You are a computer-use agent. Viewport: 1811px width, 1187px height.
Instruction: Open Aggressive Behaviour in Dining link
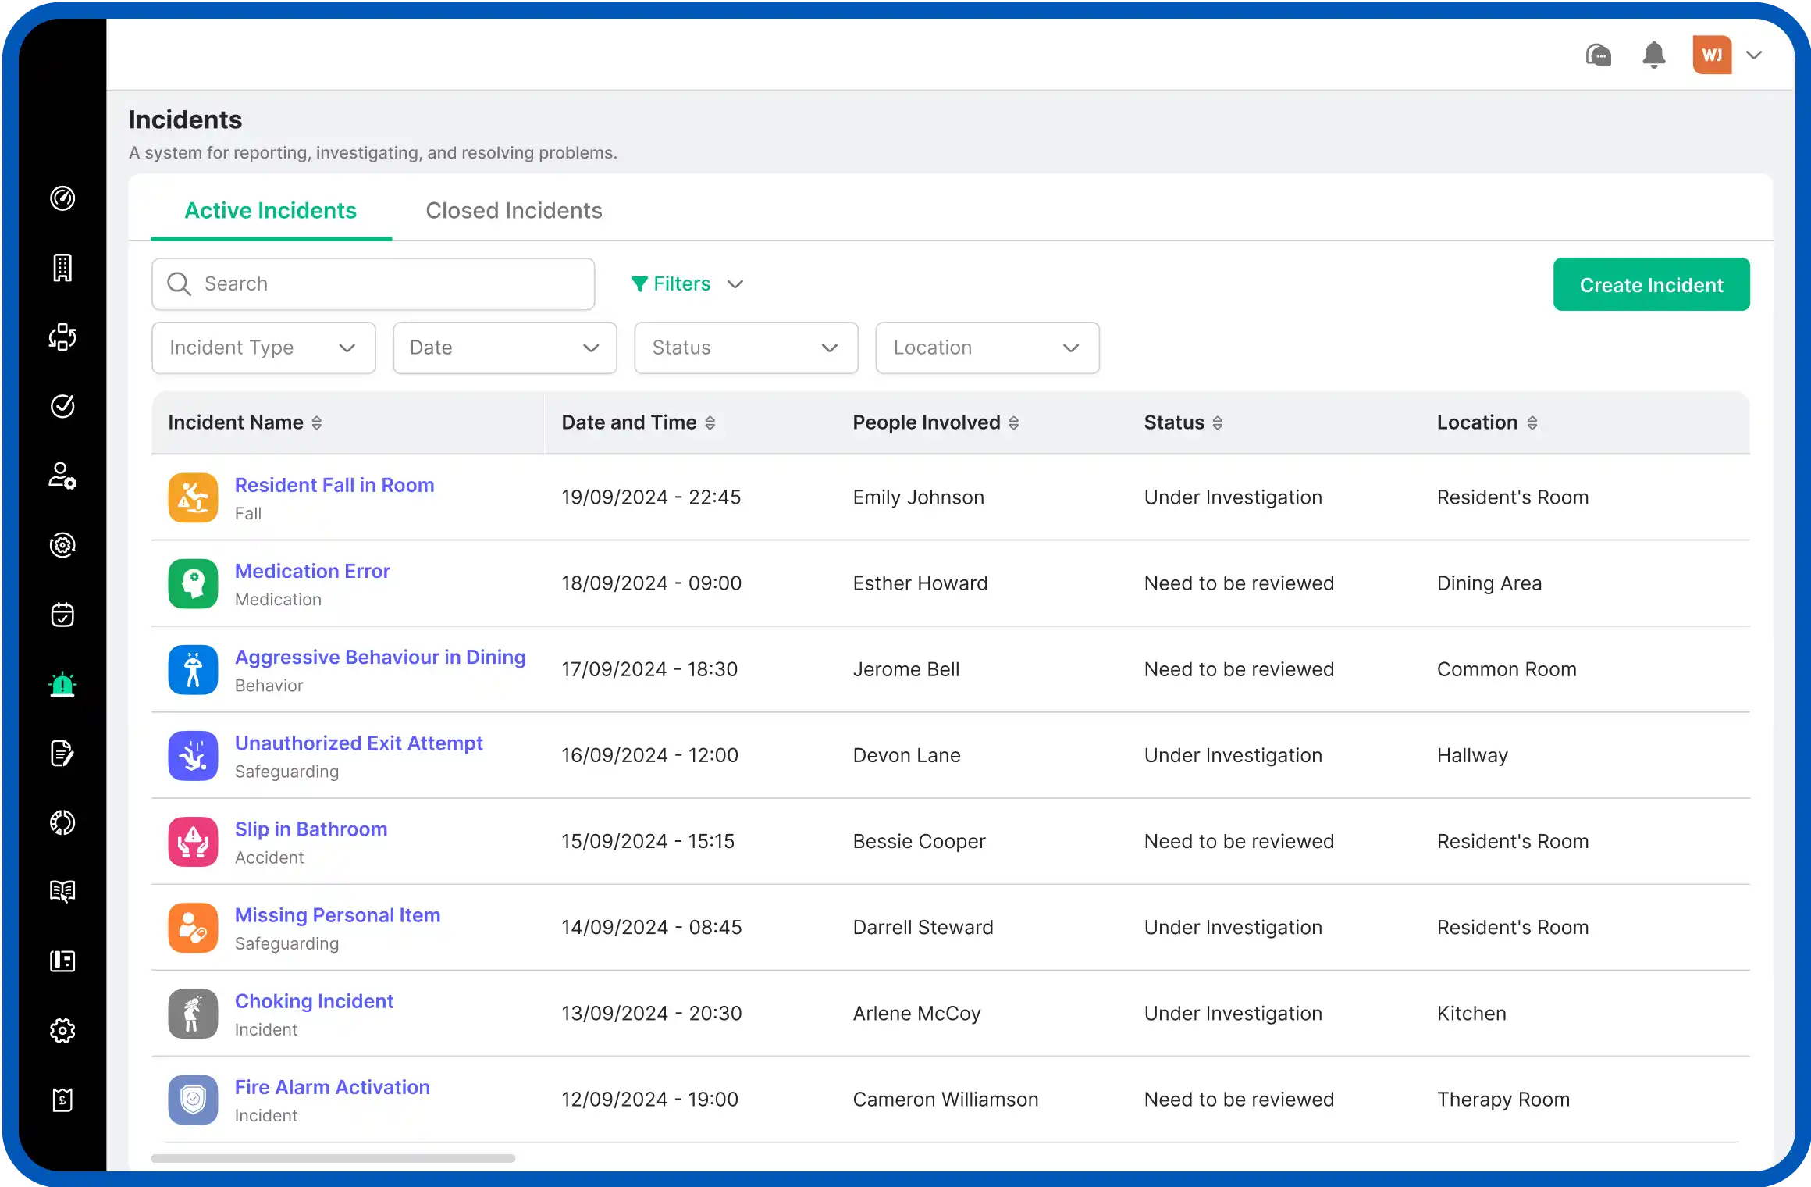(x=380, y=657)
